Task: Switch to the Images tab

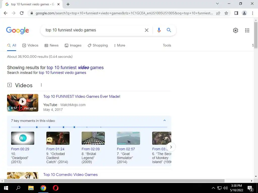Action: click(x=73, y=45)
